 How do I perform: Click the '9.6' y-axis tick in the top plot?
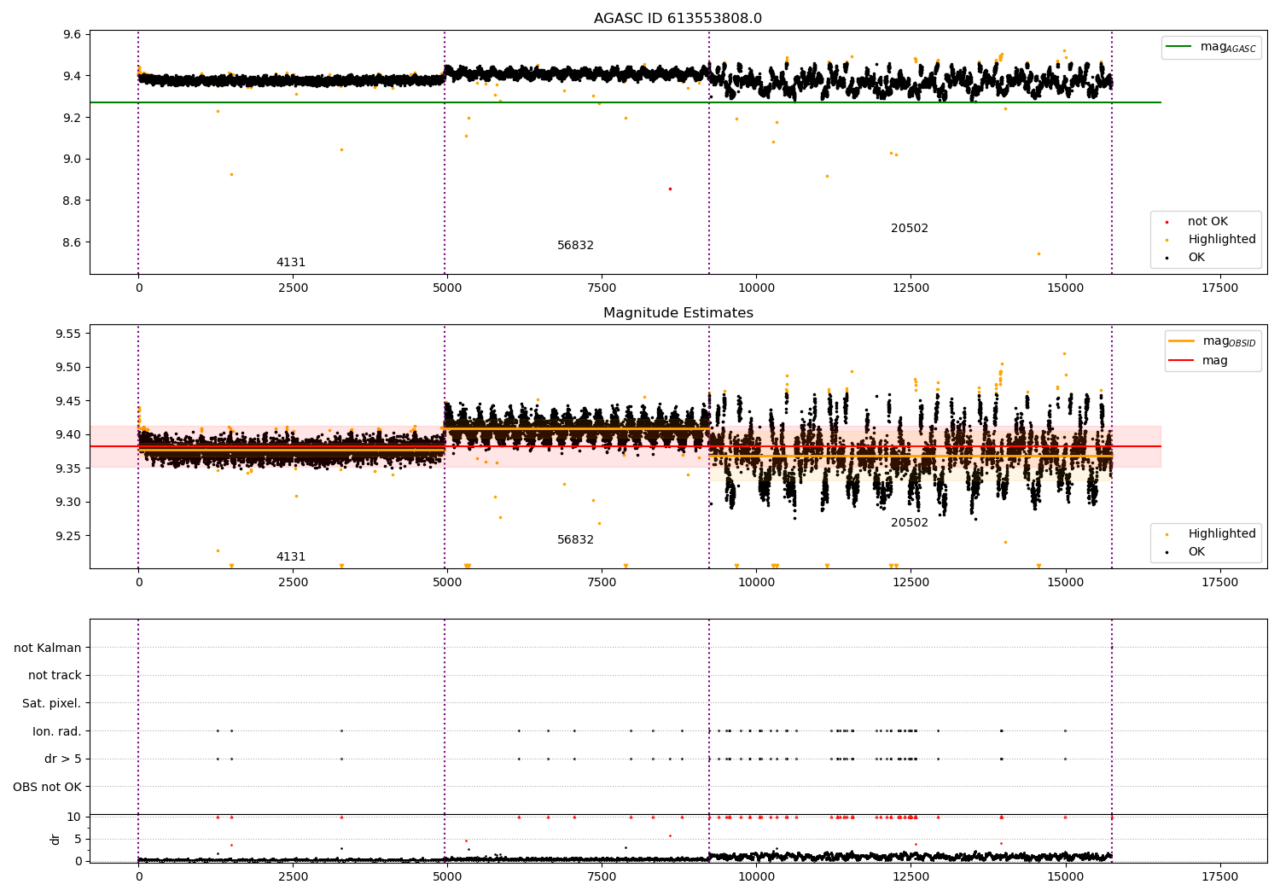click(x=71, y=35)
